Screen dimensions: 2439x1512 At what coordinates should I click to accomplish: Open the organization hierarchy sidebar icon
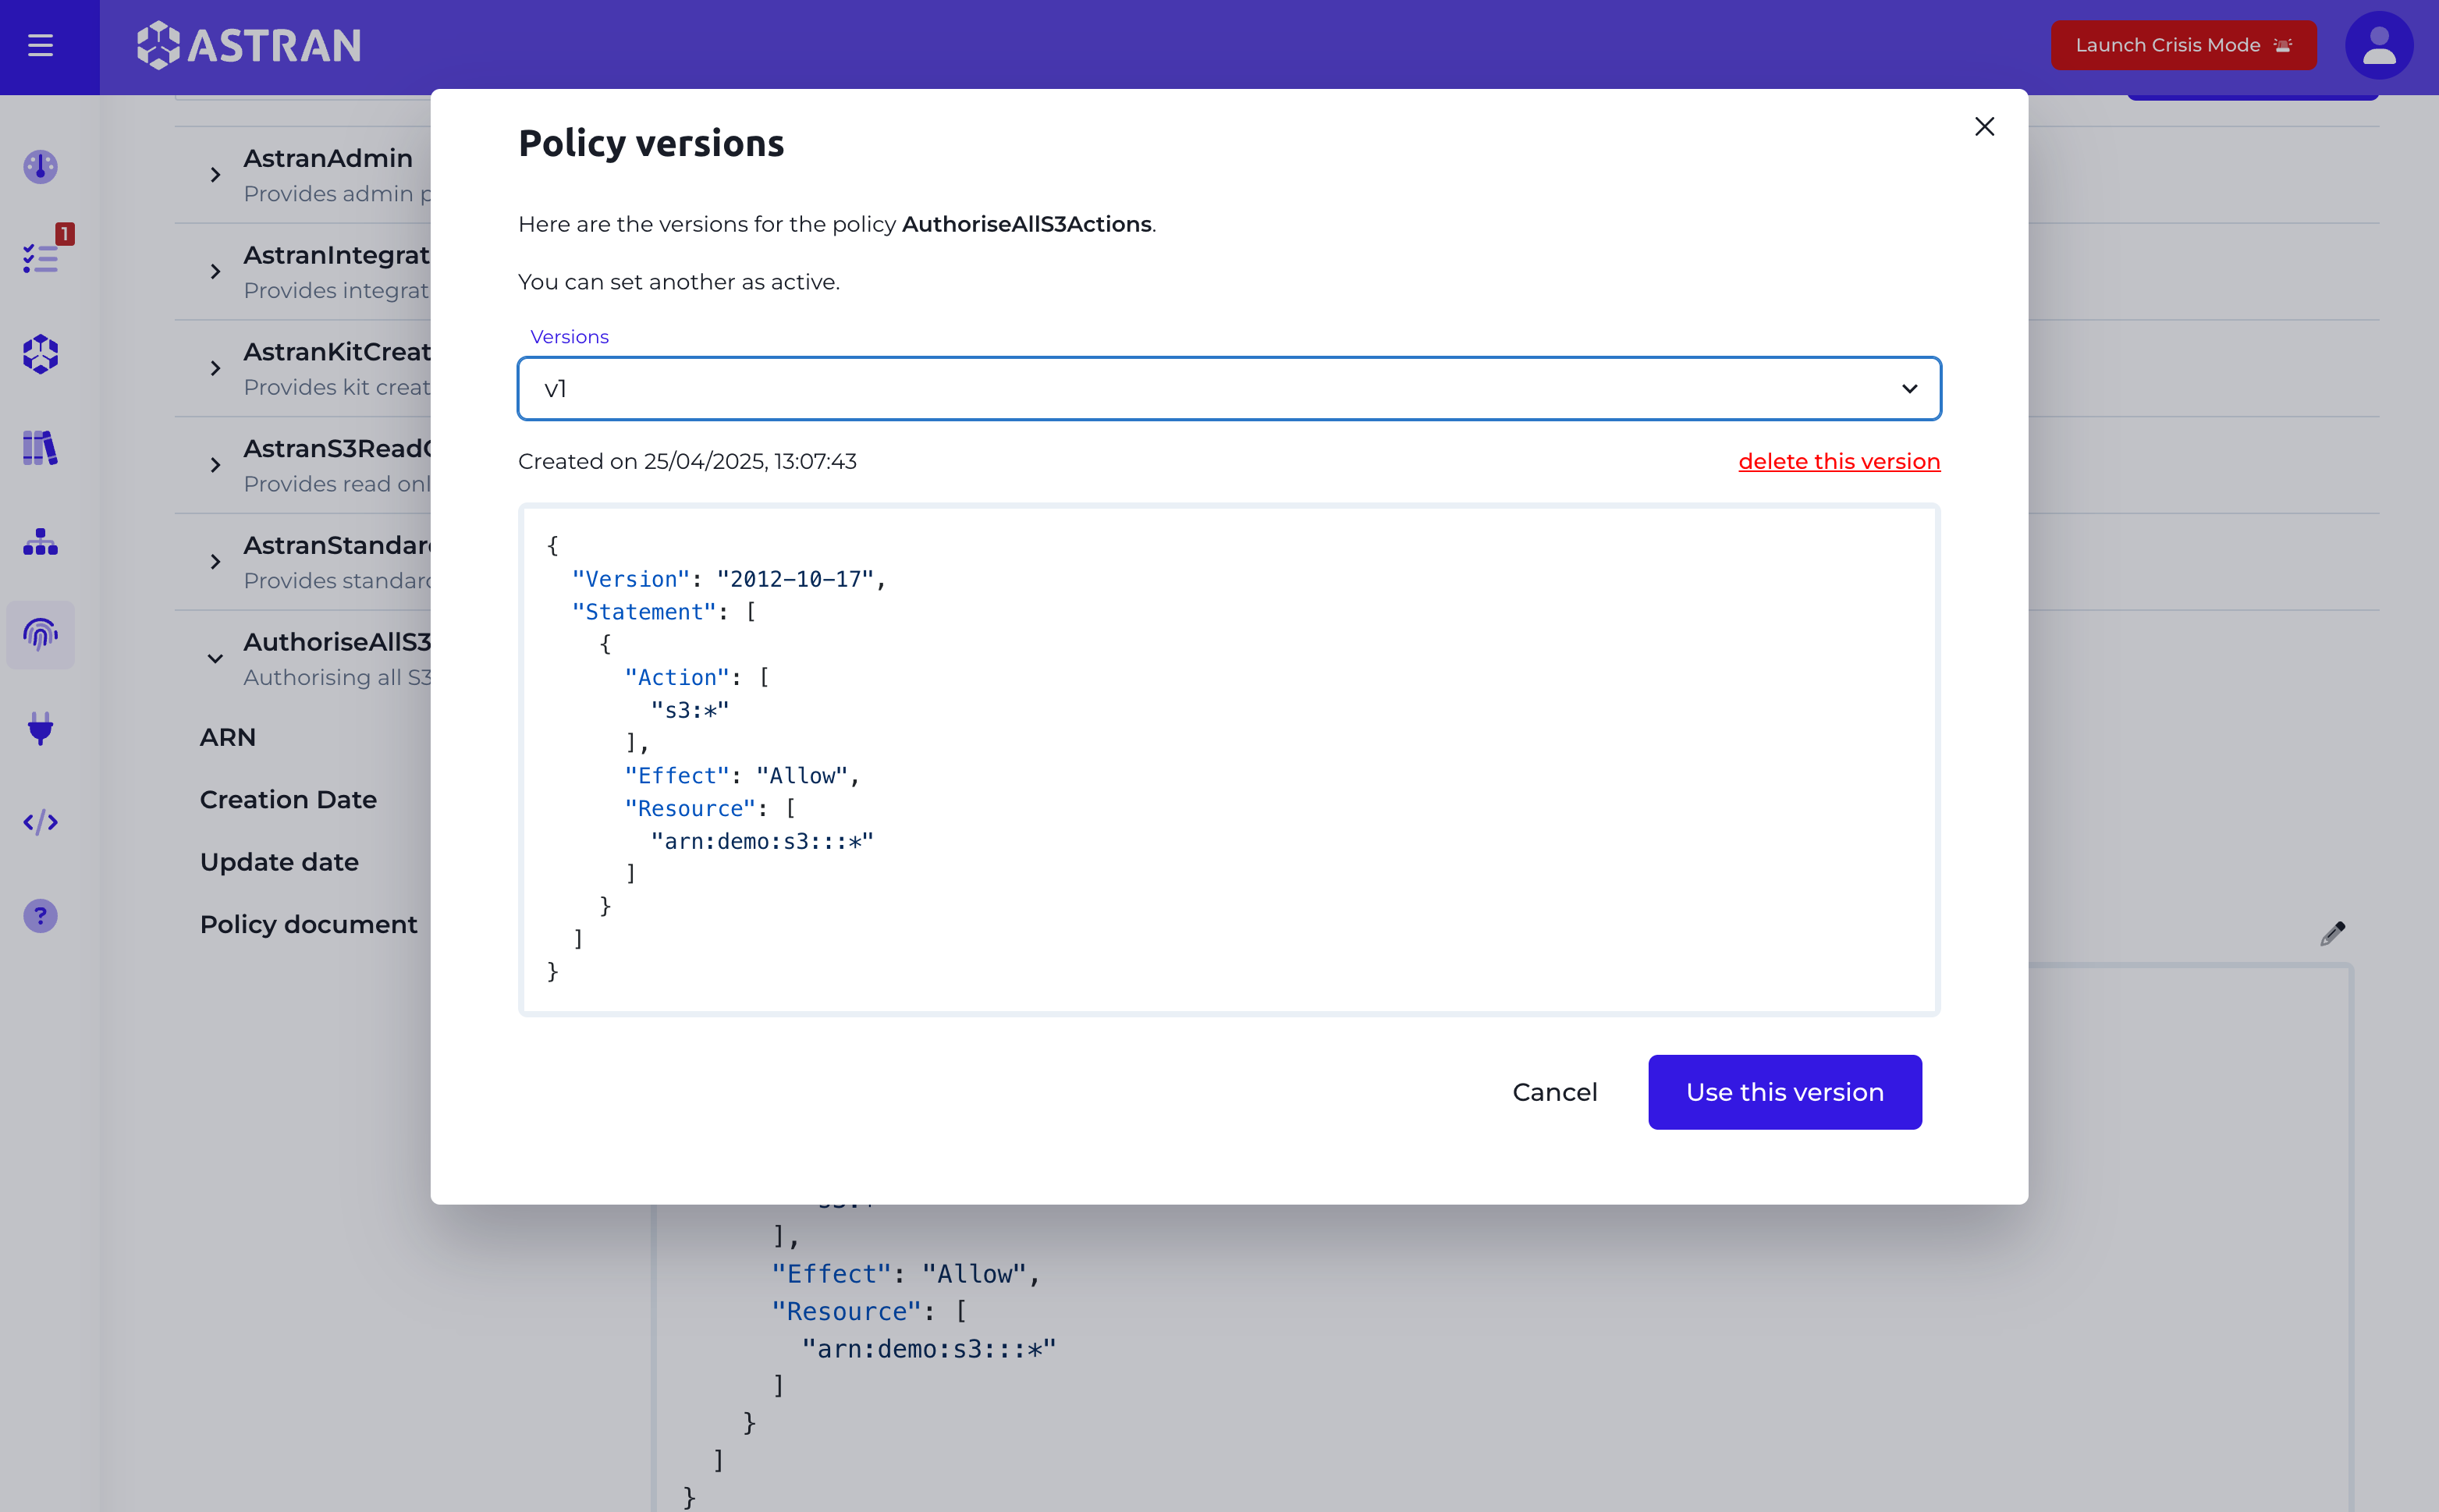pos(40,541)
